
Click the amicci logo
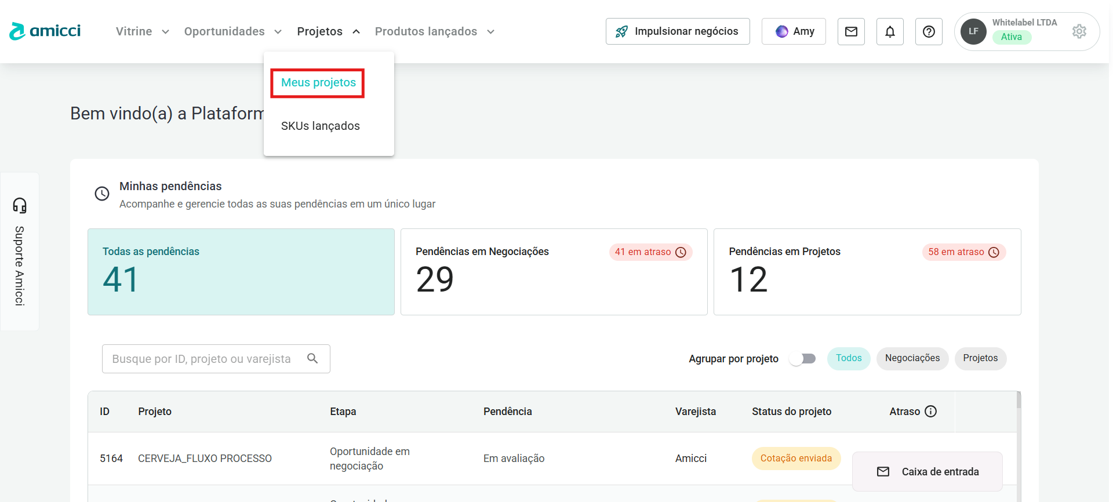[x=45, y=31]
